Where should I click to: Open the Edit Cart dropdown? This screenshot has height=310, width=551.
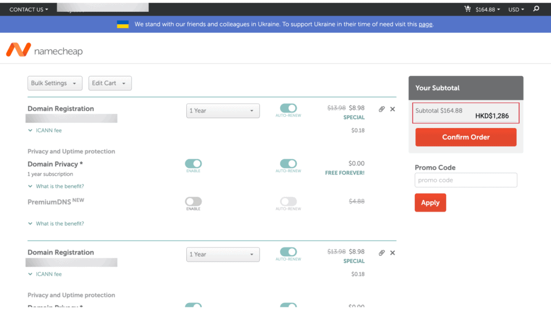point(110,83)
